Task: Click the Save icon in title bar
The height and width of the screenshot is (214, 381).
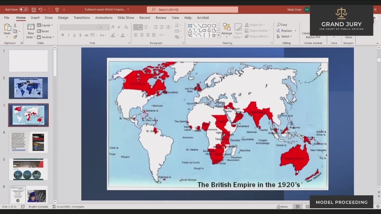Action: click(34, 10)
